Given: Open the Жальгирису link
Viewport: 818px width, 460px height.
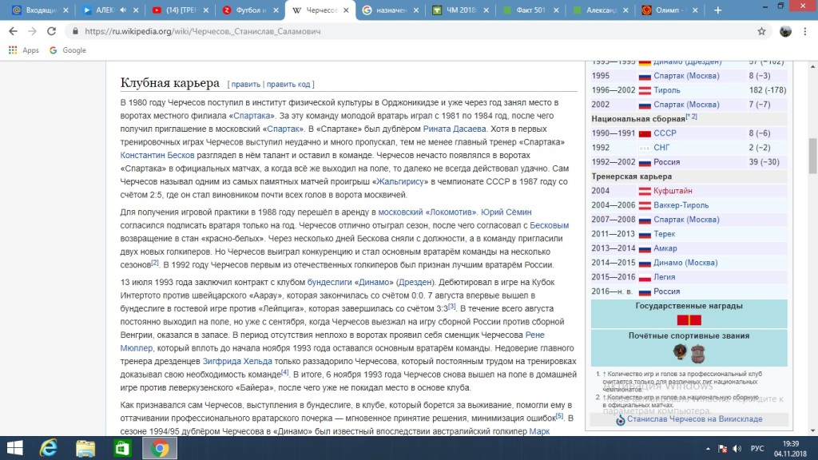Looking at the screenshot, I should pyautogui.click(x=400, y=181).
